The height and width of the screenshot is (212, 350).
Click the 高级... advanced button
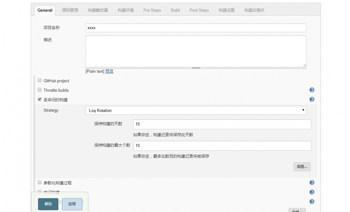coord(302,167)
